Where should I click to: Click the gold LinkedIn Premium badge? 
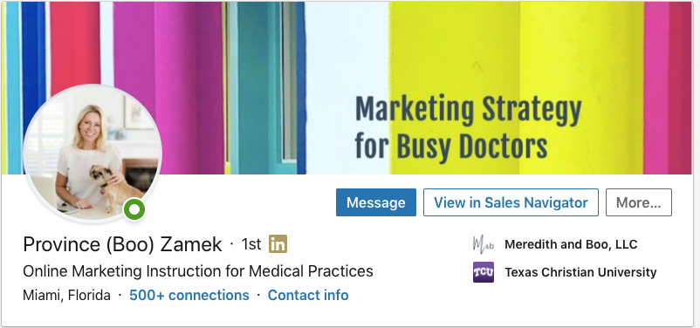tap(278, 244)
